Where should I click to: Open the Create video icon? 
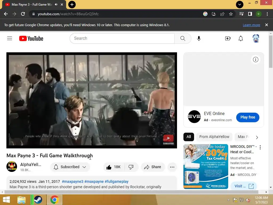tap(228, 38)
